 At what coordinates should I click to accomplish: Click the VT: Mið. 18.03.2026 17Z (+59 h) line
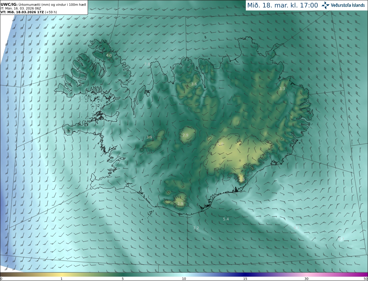29,12
